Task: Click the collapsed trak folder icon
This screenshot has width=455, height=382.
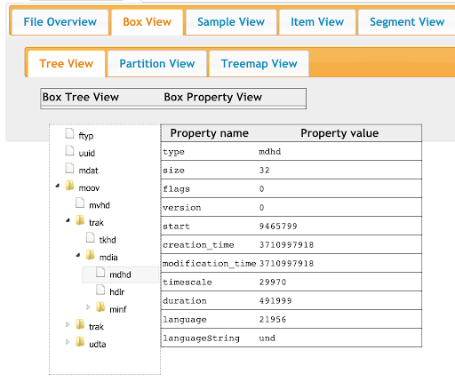Action: 80,324
